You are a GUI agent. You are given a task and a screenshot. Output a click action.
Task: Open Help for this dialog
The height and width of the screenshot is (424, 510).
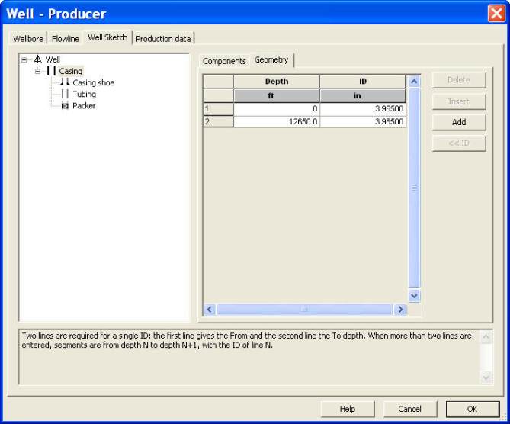(x=347, y=410)
